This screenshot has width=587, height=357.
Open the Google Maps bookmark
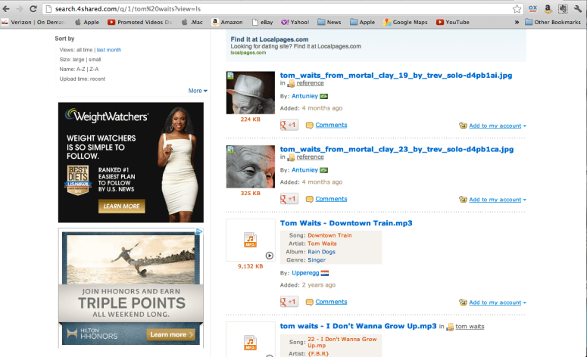tap(405, 22)
